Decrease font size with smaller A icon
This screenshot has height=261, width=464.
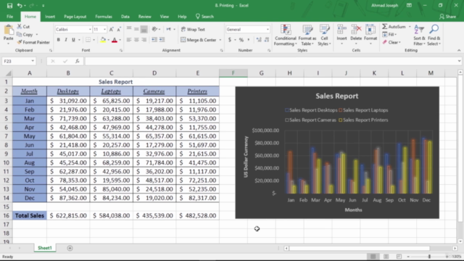point(119,29)
